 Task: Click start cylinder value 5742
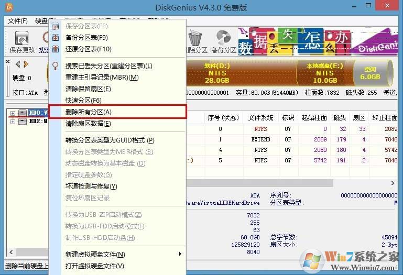point(320,160)
